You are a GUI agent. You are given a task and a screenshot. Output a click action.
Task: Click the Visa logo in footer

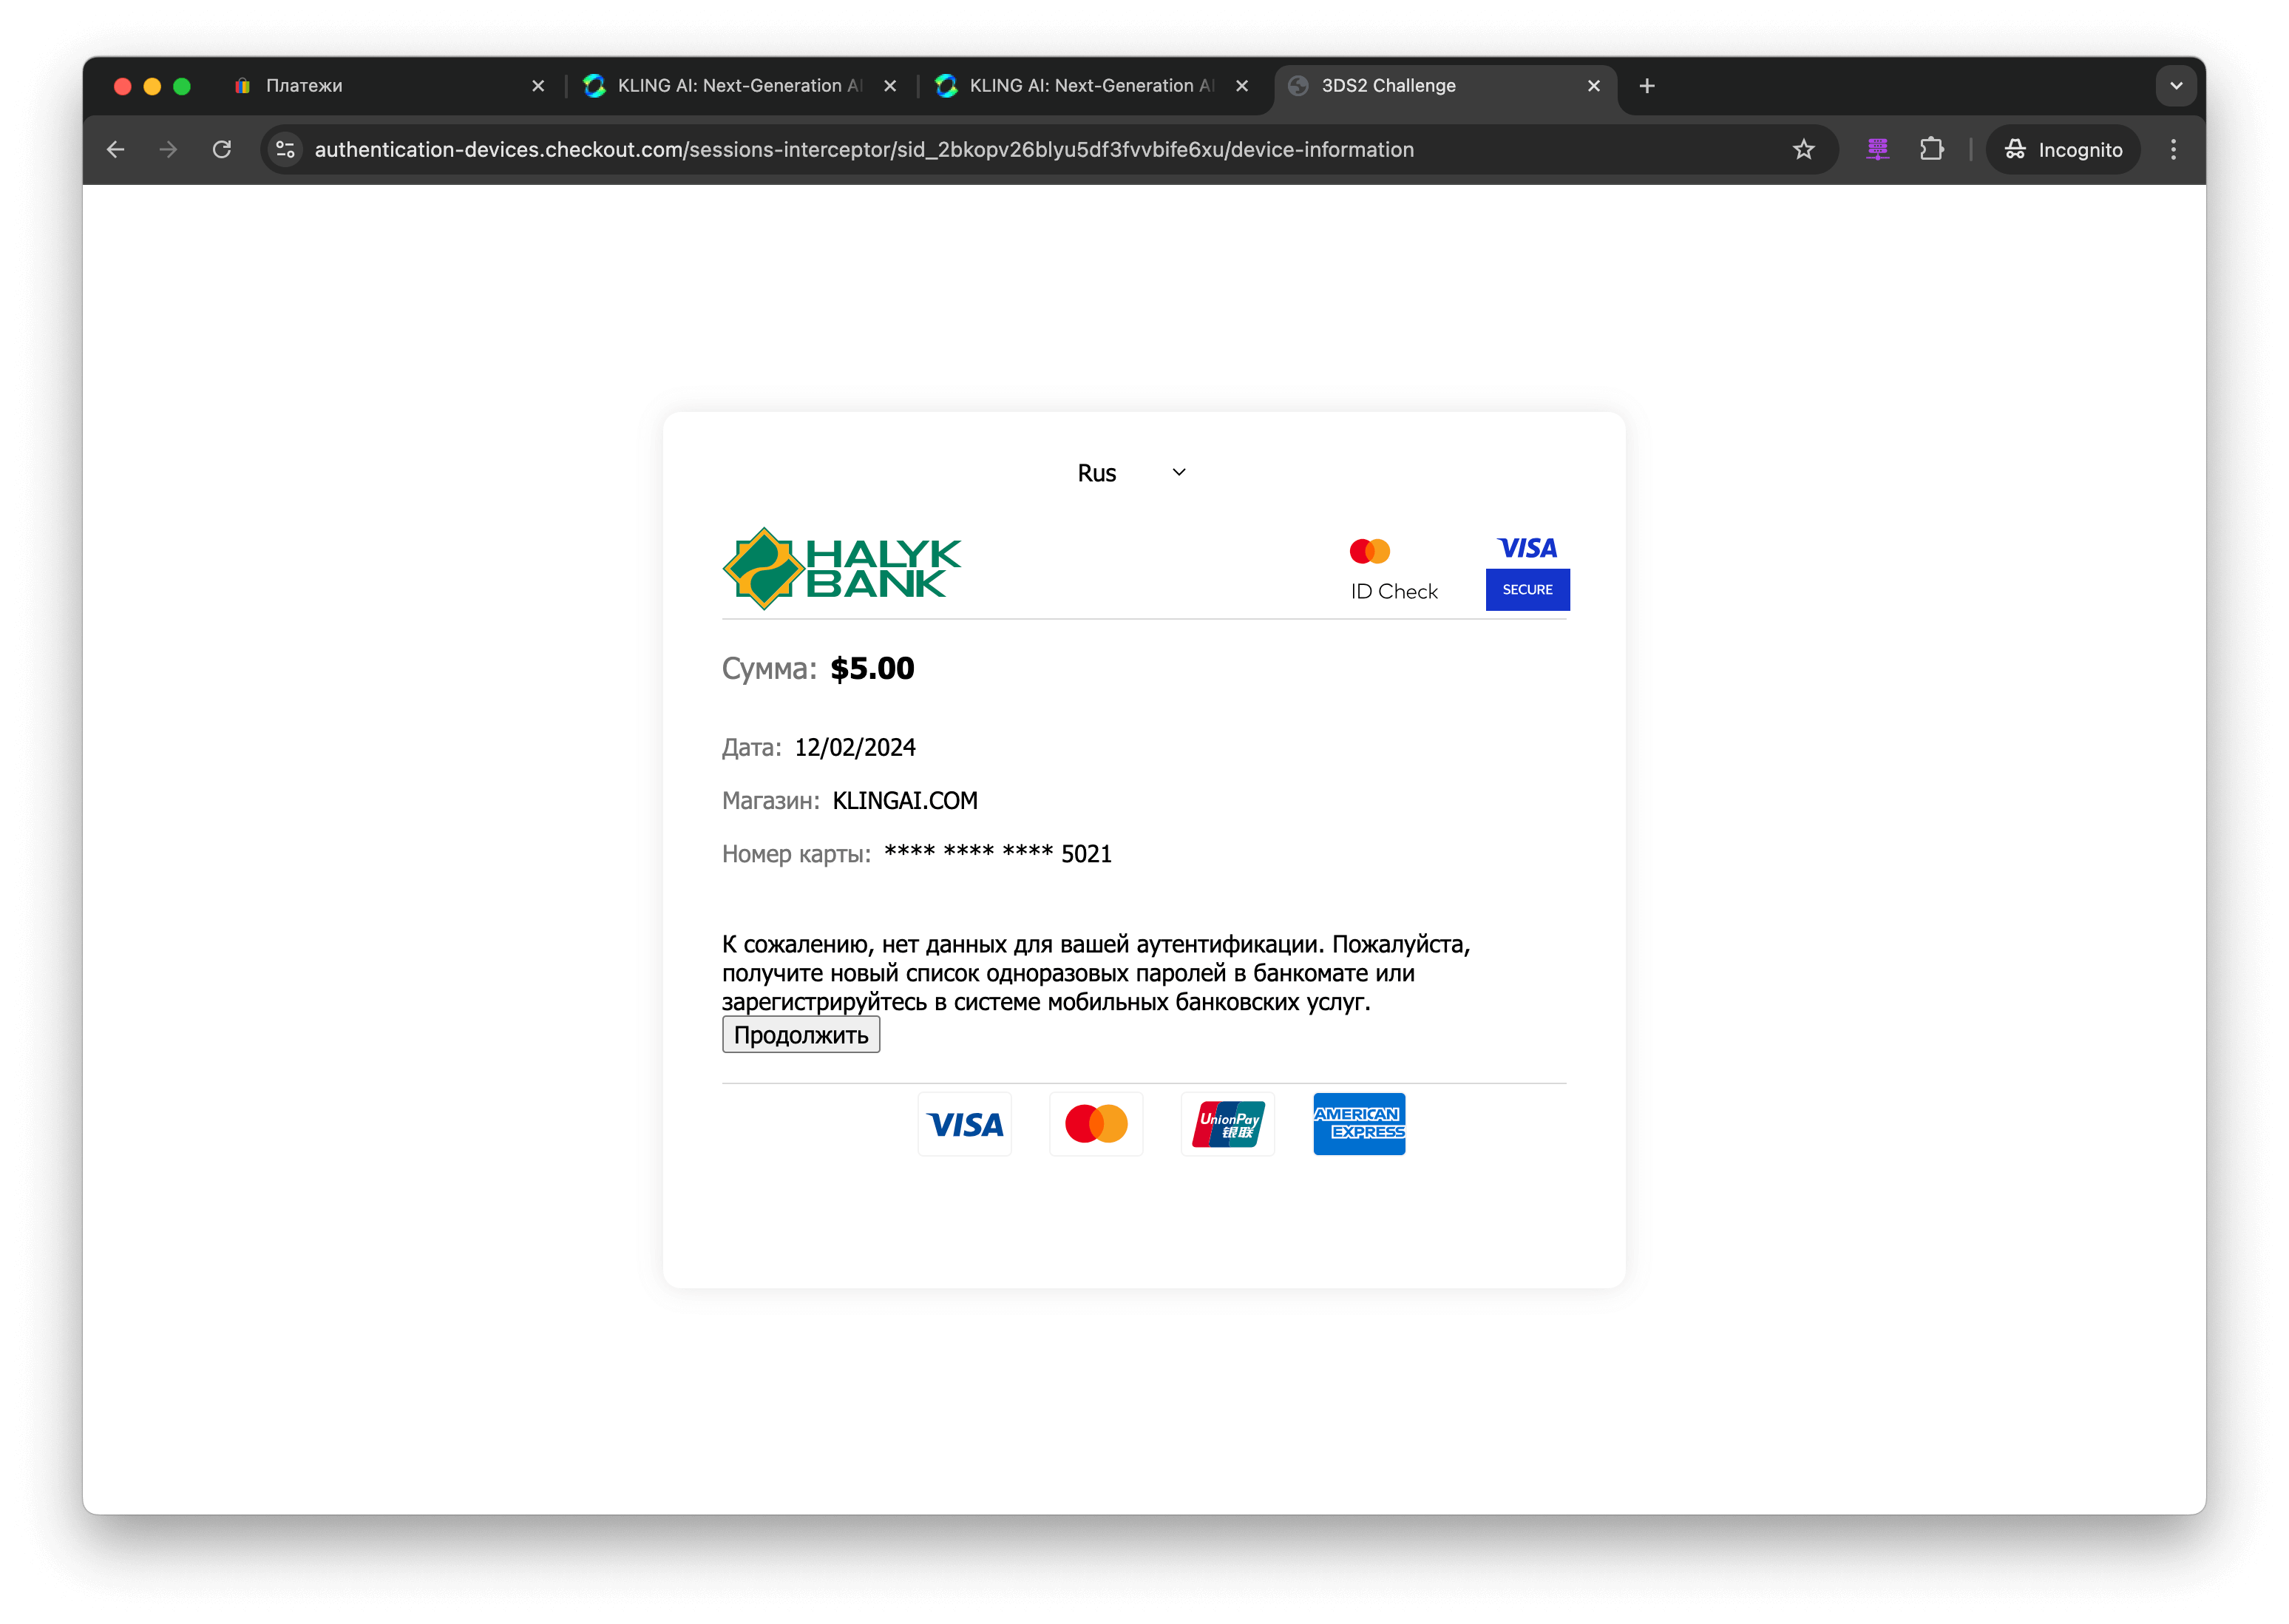click(963, 1124)
